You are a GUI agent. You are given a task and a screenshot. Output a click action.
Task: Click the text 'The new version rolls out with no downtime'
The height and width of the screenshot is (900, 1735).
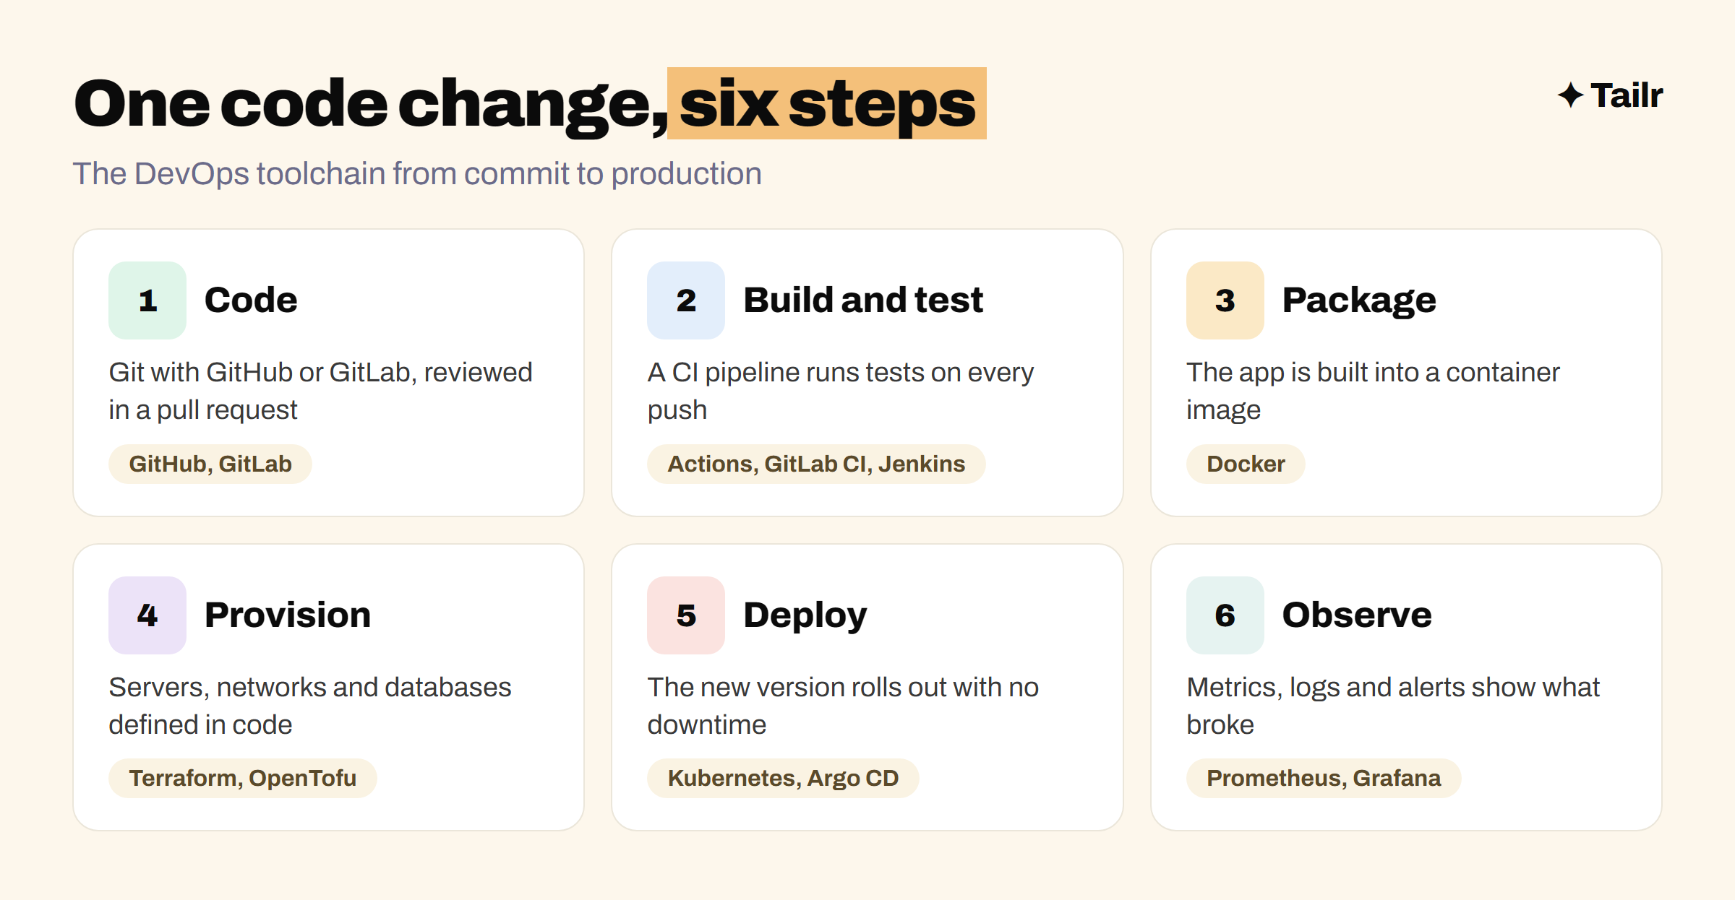click(x=843, y=706)
